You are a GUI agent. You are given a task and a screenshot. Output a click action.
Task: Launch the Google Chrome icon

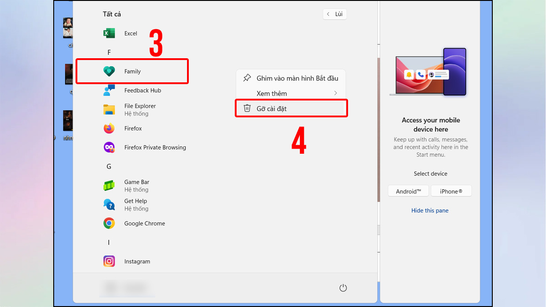click(109, 223)
